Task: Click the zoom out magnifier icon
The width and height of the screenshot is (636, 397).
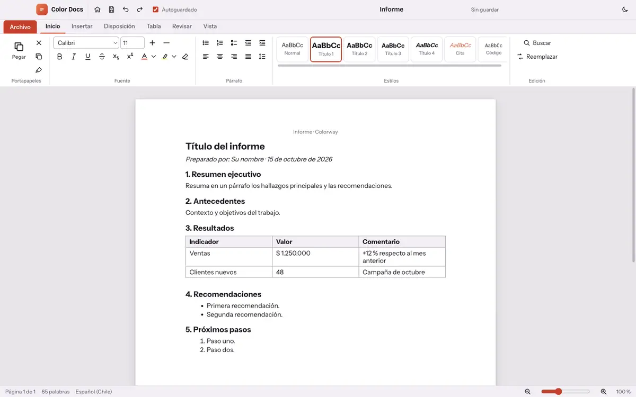Action: point(527,392)
